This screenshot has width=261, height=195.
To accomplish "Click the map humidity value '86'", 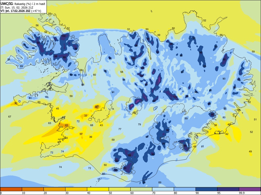I will pos(9,59).
